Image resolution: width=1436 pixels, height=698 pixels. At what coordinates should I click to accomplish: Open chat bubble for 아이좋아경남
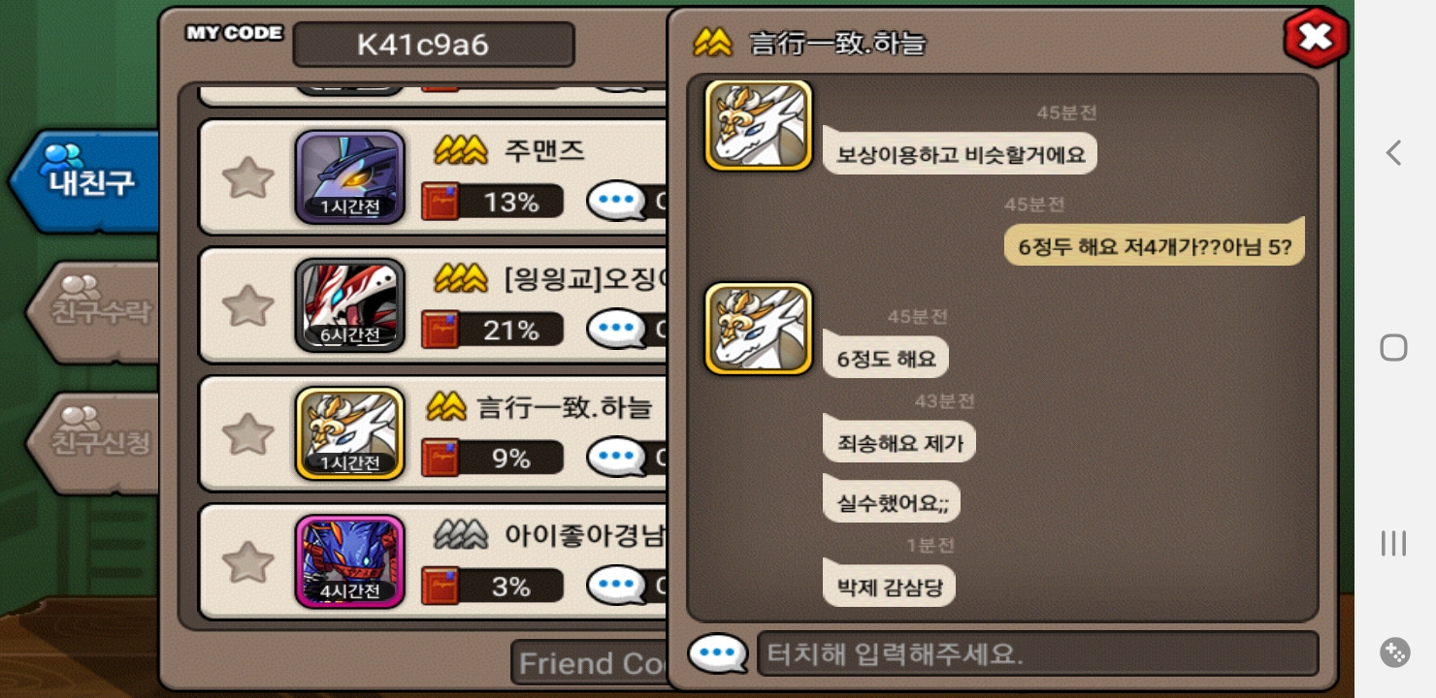point(617,586)
